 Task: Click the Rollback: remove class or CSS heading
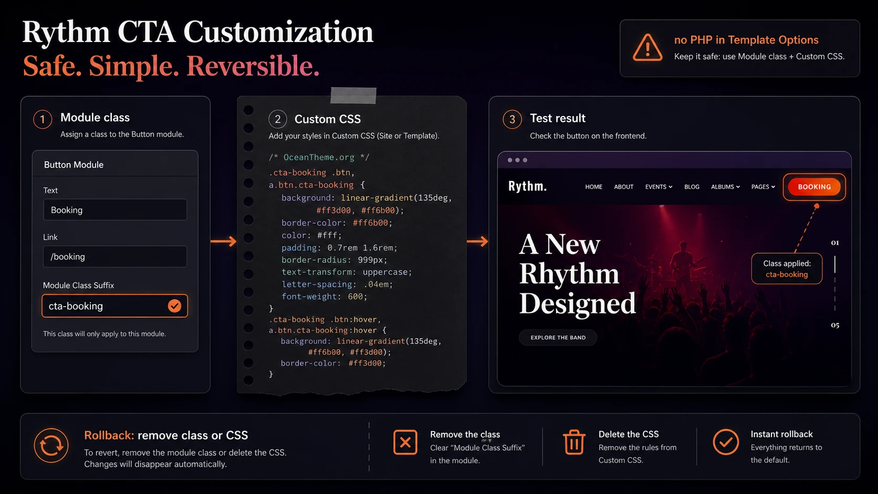[166, 435]
